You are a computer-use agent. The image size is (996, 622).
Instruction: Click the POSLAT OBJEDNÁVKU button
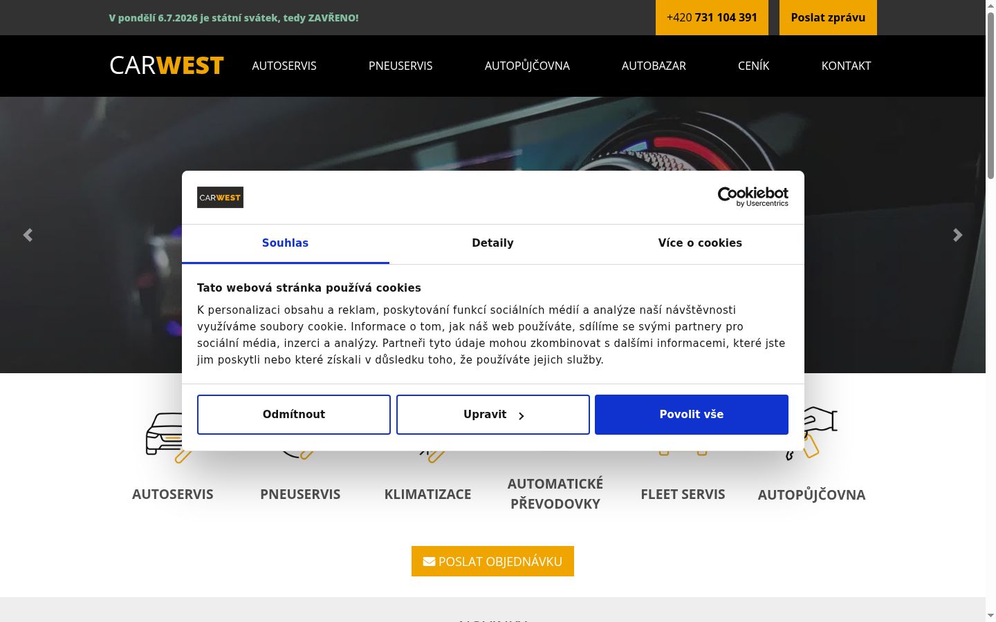click(492, 561)
